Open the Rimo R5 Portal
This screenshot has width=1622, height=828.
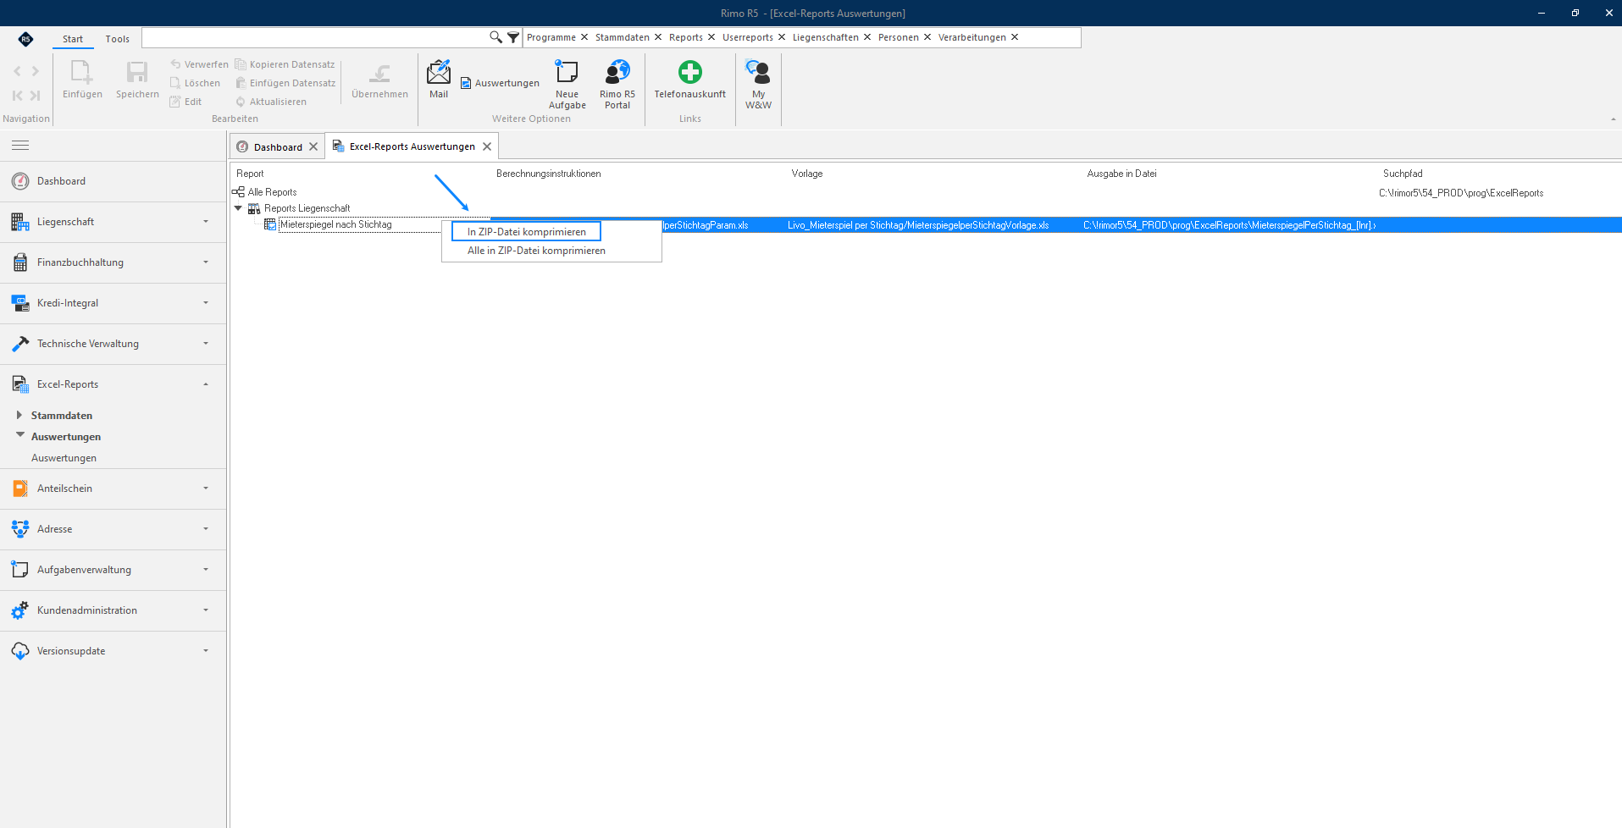tap(617, 85)
